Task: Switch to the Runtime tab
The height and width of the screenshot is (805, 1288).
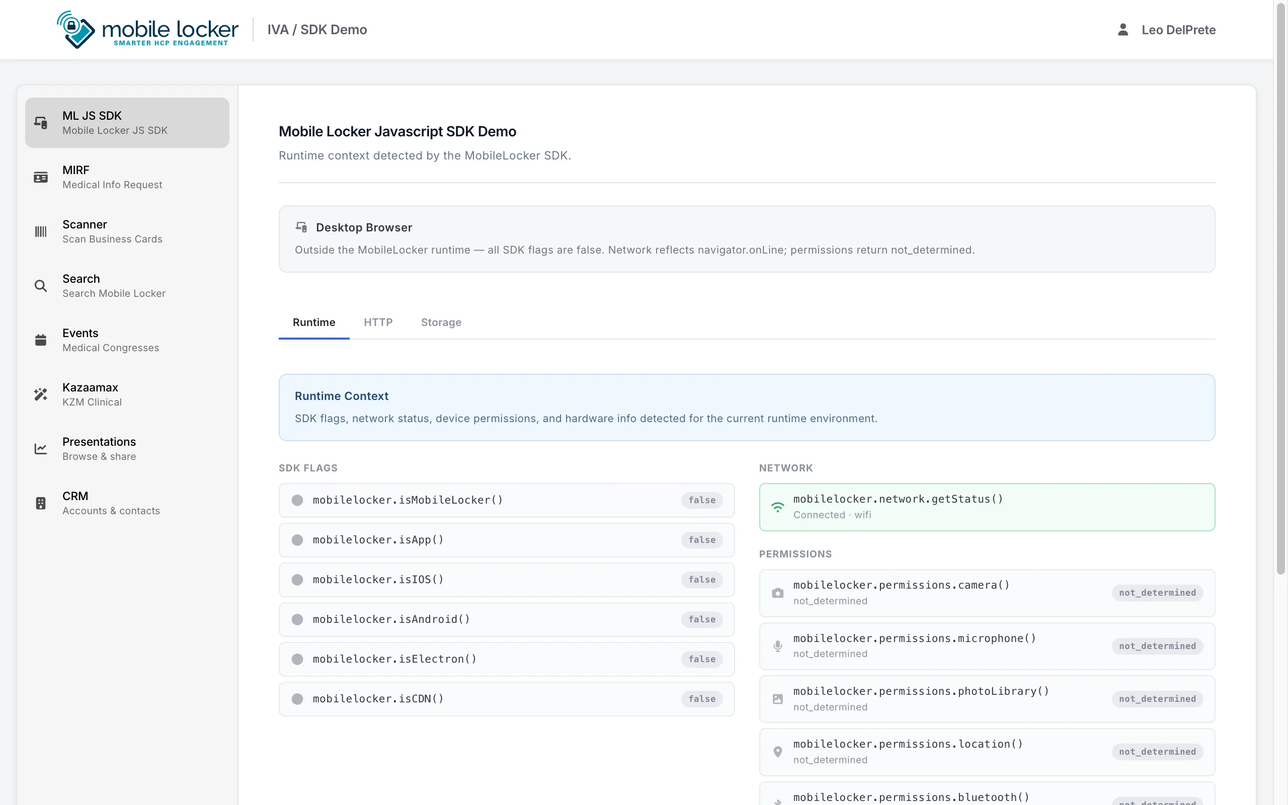Action: tap(314, 322)
